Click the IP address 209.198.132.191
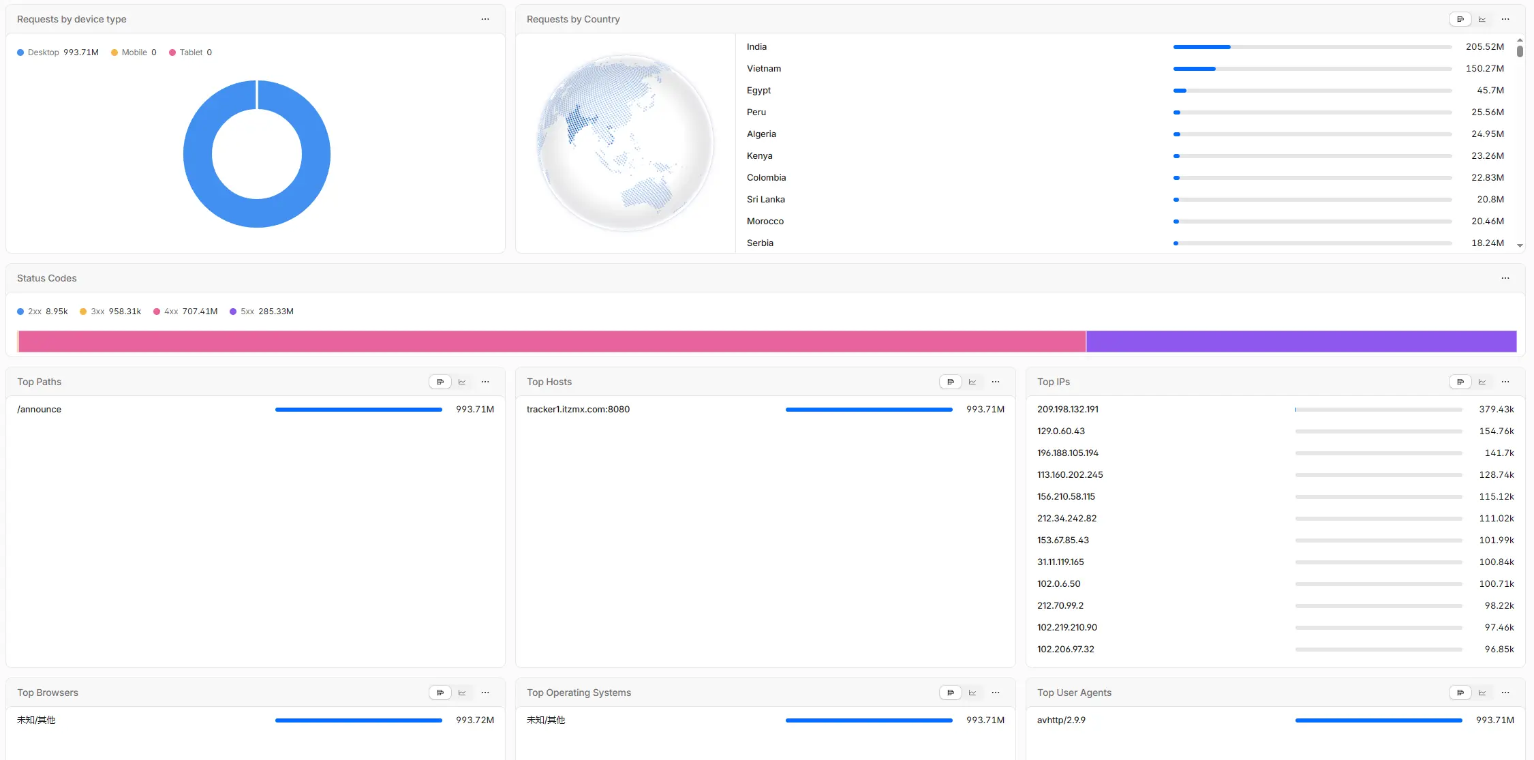The width and height of the screenshot is (1534, 760). [1068, 410]
